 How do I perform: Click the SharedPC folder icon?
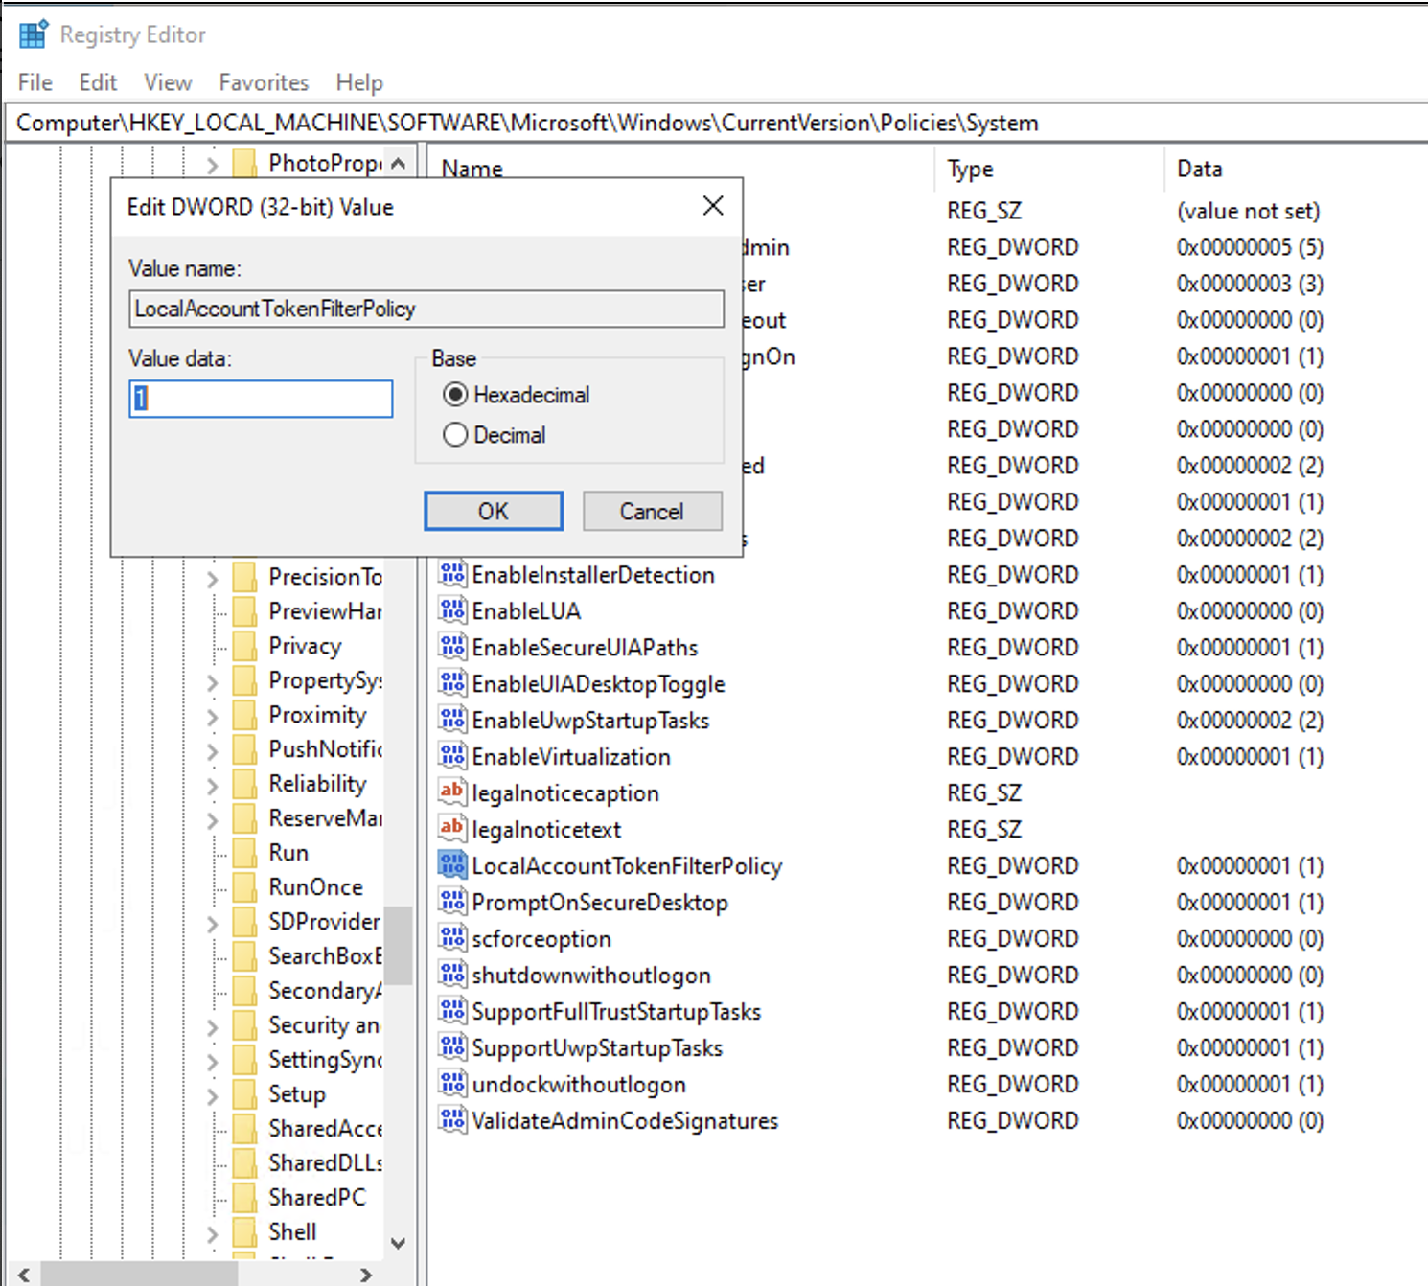pyautogui.click(x=245, y=1198)
